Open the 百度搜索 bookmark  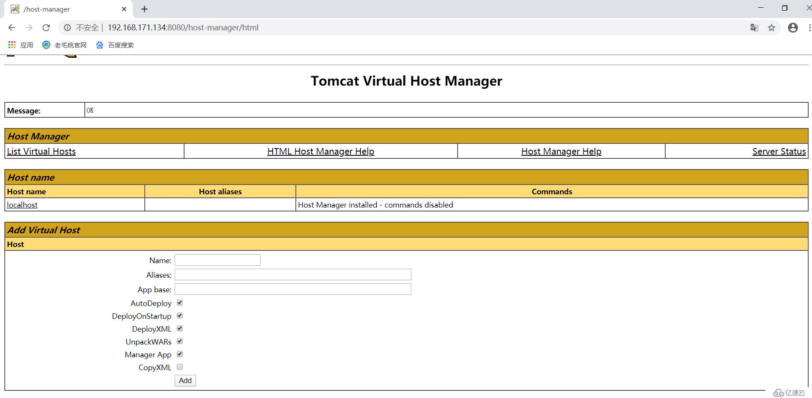[x=115, y=45]
